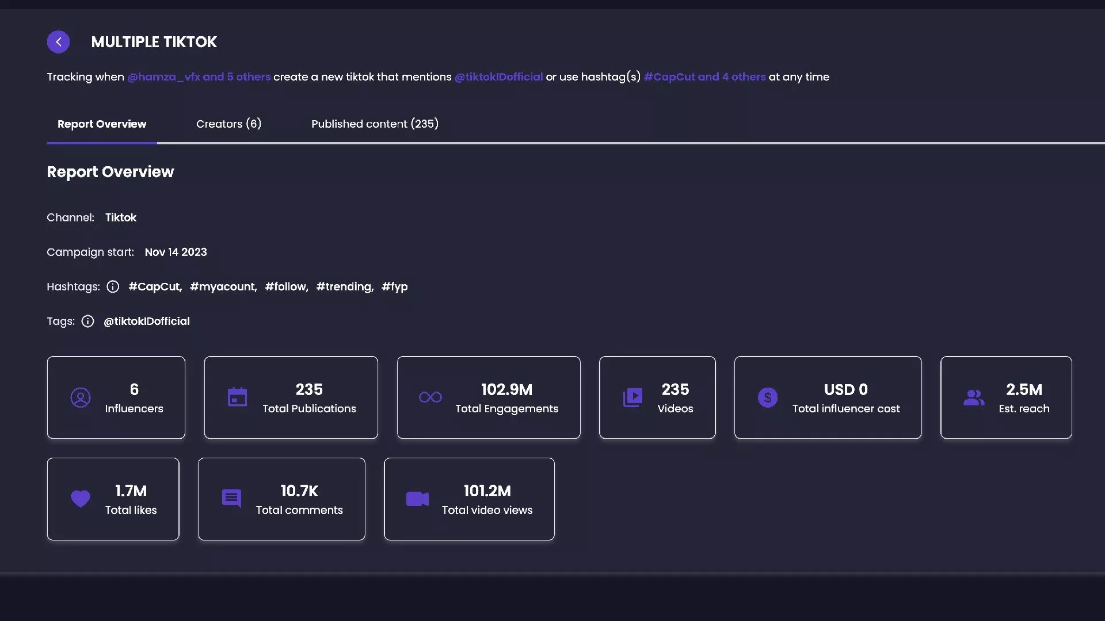The width and height of the screenshot is (1105, 621).
Task: Click the Influencers person icon
Action: click(x=81, y=397)
